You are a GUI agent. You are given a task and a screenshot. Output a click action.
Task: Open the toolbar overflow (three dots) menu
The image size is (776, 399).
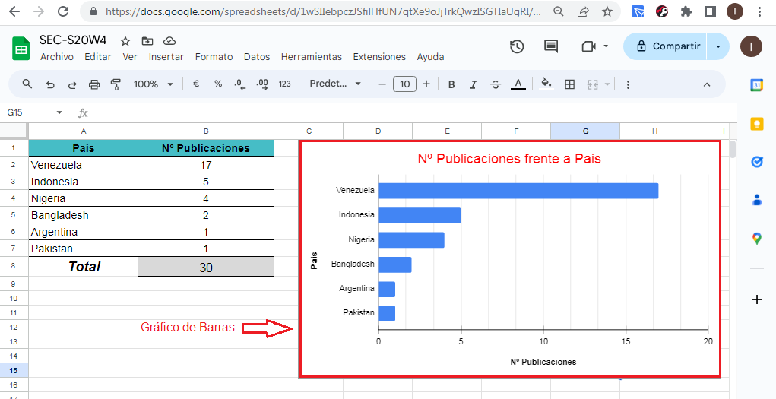coord(628,84)
